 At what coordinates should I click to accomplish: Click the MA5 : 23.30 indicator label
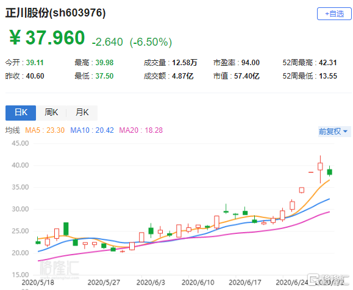(x=45, y=130)
